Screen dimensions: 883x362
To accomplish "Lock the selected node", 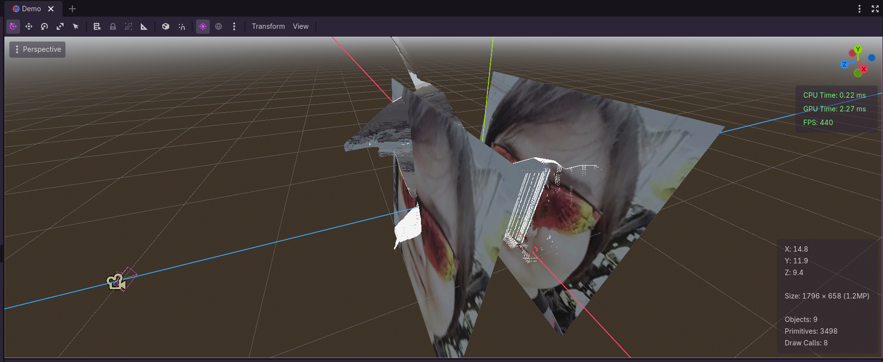I will point(113,26).
